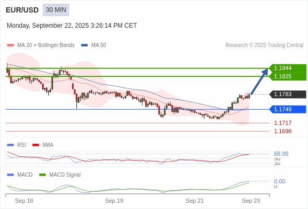Image resolution: width=308 pixels, height=209 pixels.
Task: Click the Sep 21 date axis label
Action: point(195,201)
